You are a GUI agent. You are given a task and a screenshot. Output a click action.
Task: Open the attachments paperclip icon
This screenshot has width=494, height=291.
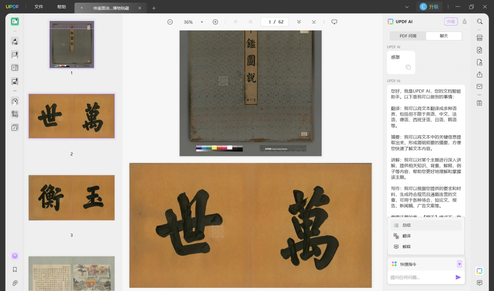[15, 283]
